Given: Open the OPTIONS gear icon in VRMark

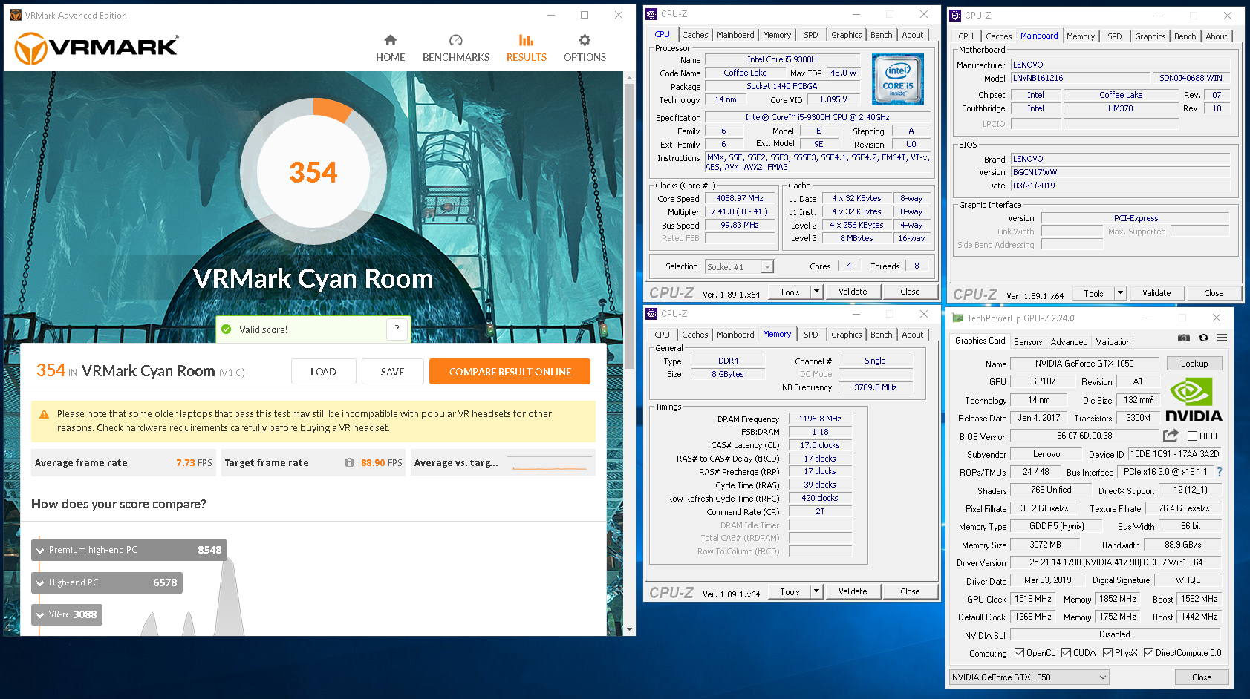Looking at the screenshot, I should coord(585,40).
